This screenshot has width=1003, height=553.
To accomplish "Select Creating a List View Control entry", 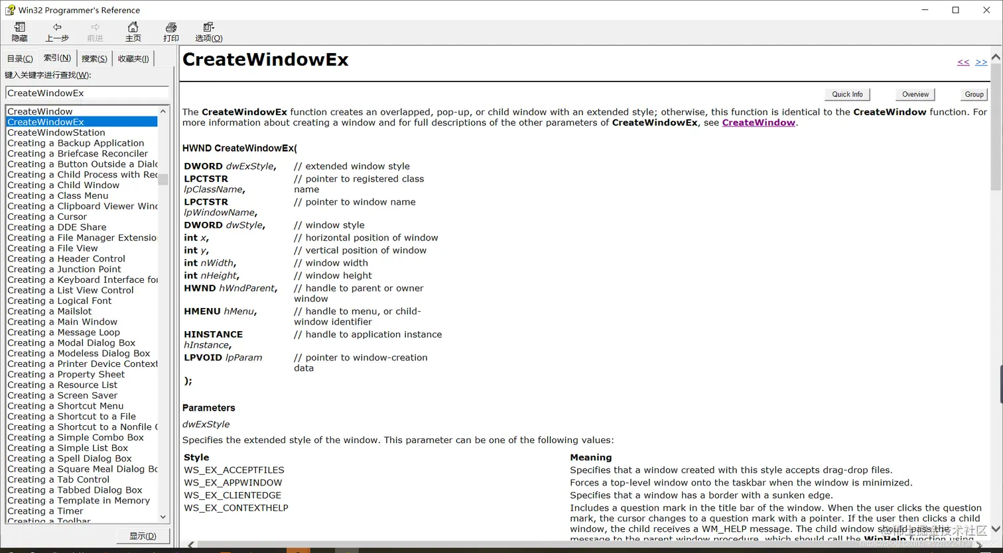I will click(82, 290).
